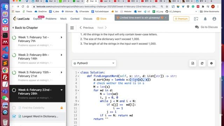
Task: Go Back to Chapter
Action: pyautogui.click(x=25, y=28)
